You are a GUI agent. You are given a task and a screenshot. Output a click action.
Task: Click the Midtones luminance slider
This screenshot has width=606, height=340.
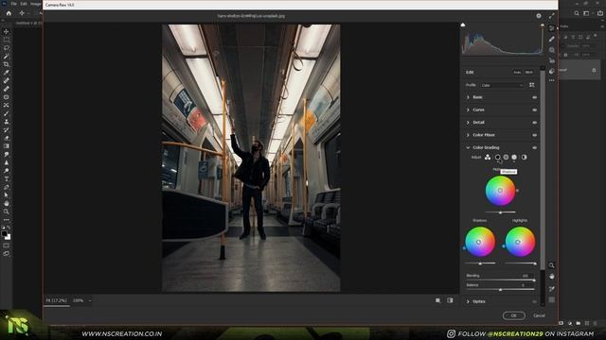500,212
